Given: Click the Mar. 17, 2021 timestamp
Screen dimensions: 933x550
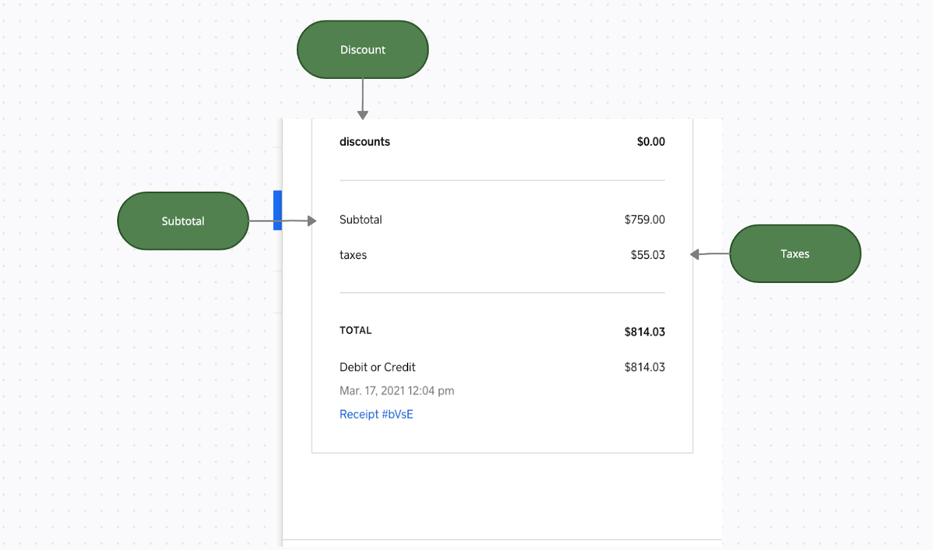Looking at the screenshot, I should pos(397,391).
